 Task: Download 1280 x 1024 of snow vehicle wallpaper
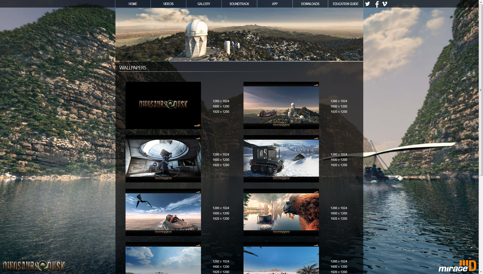339,154
